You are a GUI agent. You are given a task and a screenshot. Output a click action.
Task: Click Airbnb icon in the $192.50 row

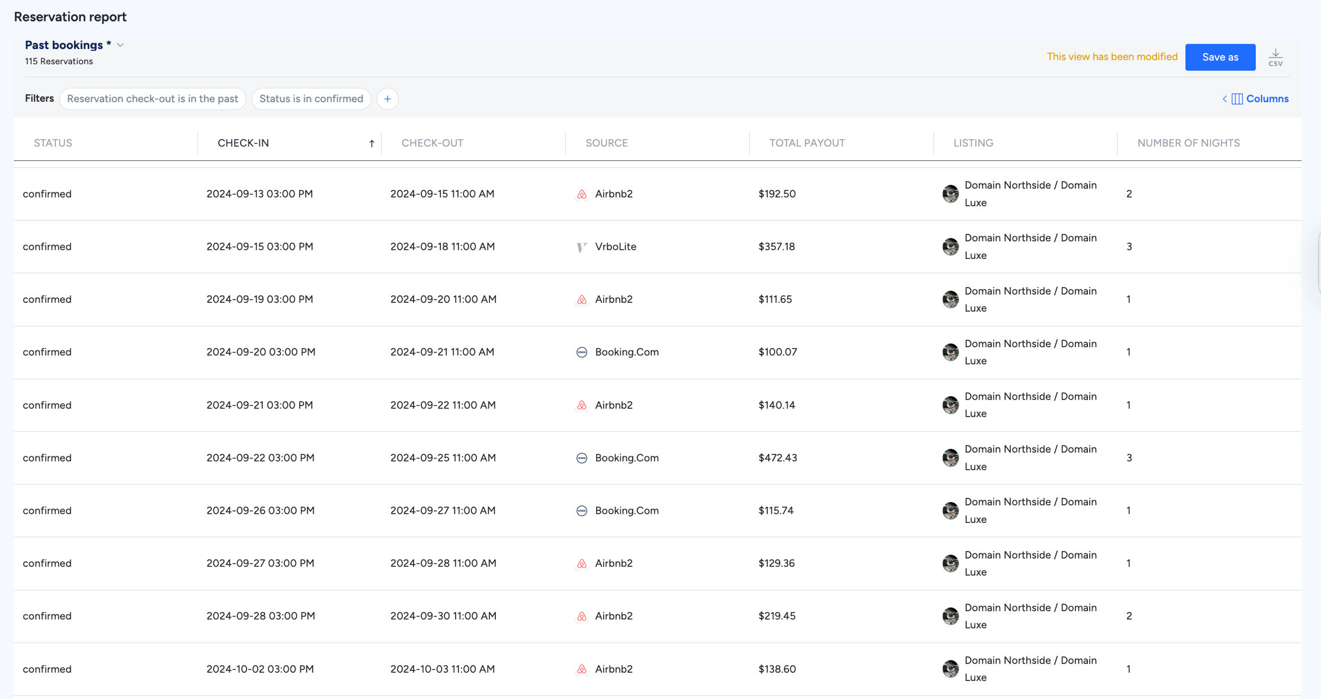582,195
